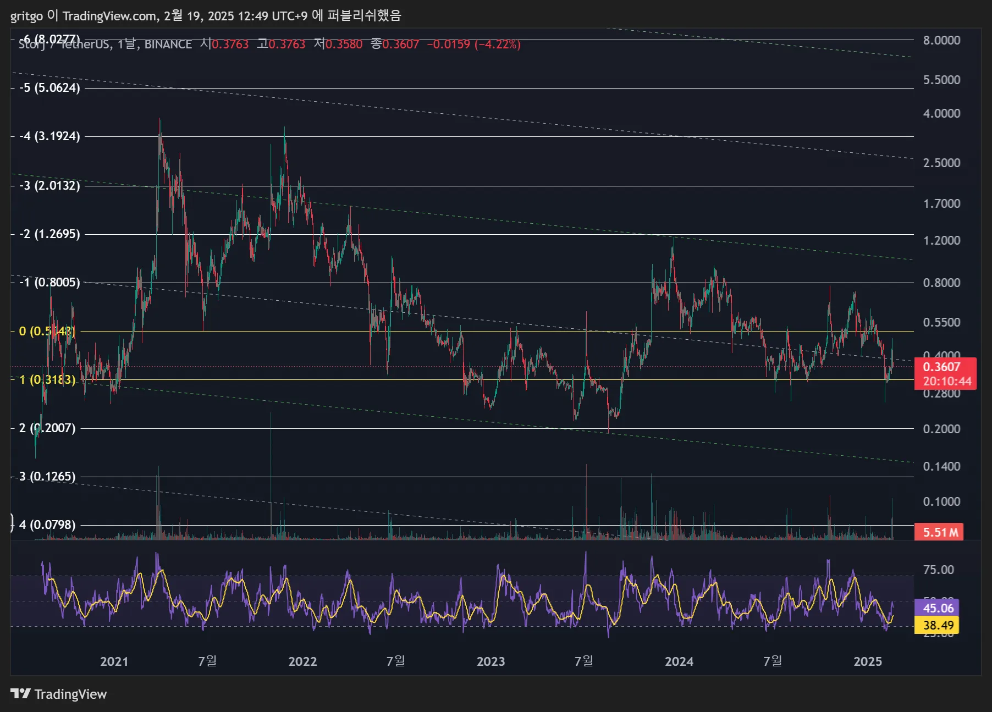992x712 pixels.
Task: Click the 2022 label on time axis
Action: point(302,661)
